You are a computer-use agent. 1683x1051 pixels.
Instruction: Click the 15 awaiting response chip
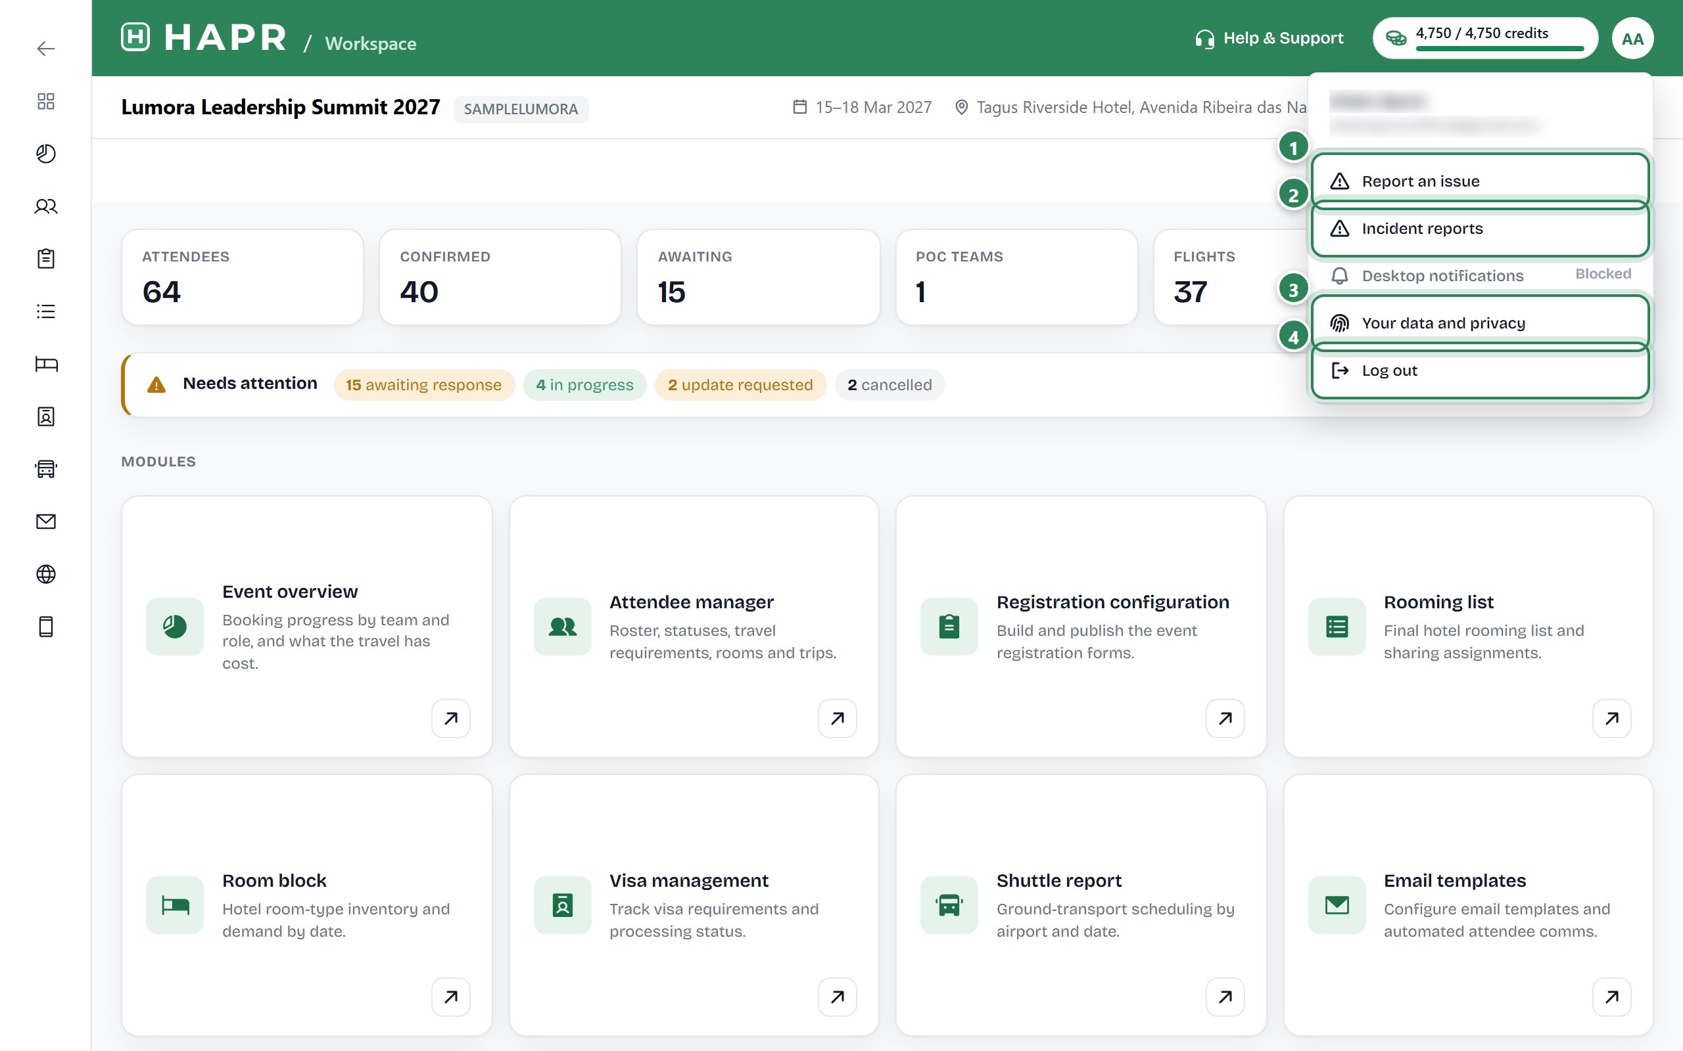(x=423, y=385)
